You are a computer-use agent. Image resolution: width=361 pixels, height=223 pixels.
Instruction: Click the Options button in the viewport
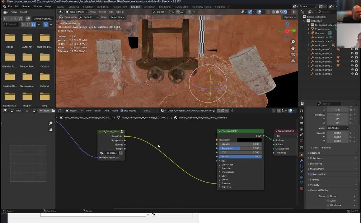click(x=289, y=17)
